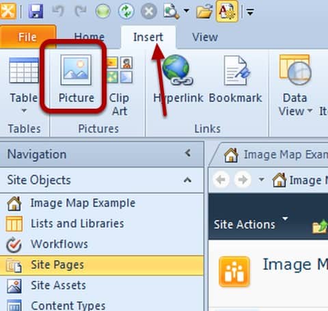Click the highlighted Skewer Click toolbar icon
Viewport: 328px width, 311px height.
point(227,11)
